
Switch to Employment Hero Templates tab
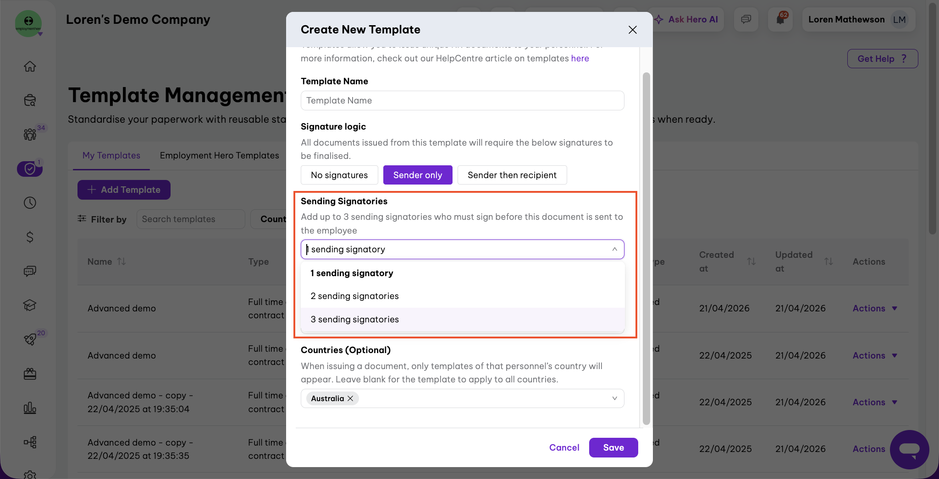click(x=219, y=156)
